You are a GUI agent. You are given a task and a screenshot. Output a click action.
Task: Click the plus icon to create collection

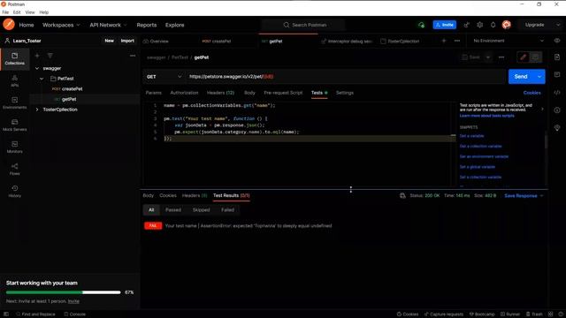(37, 56)
